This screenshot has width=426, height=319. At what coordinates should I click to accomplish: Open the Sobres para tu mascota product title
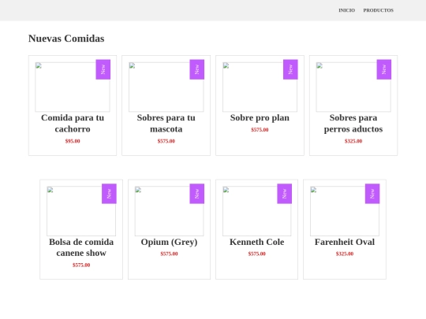click(166, 124)
